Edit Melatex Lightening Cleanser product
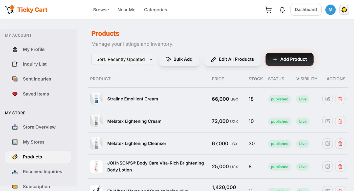This screenshot has height=191, width=354. pyautogui.click(x=327, y=144)
